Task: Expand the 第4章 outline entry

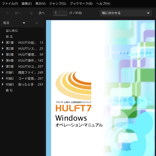Action: click(3, 61)
